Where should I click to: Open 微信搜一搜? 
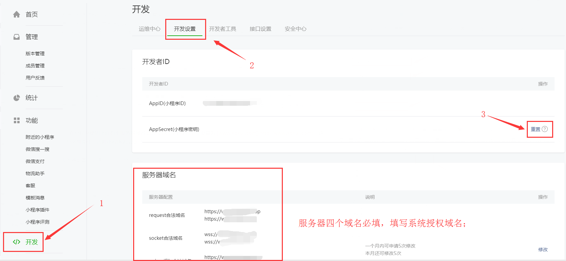coord(38,149)
